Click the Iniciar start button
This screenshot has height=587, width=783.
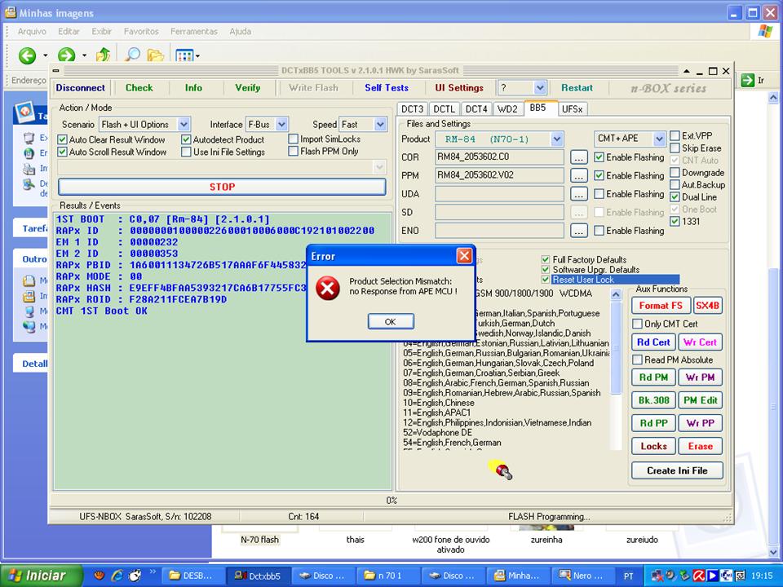click(40, 576)
